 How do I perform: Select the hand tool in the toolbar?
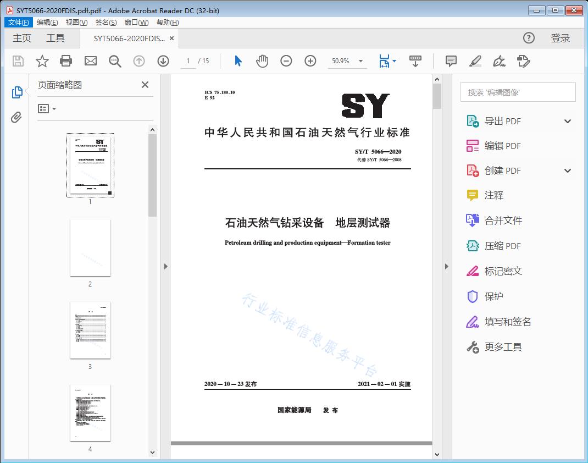262,61
